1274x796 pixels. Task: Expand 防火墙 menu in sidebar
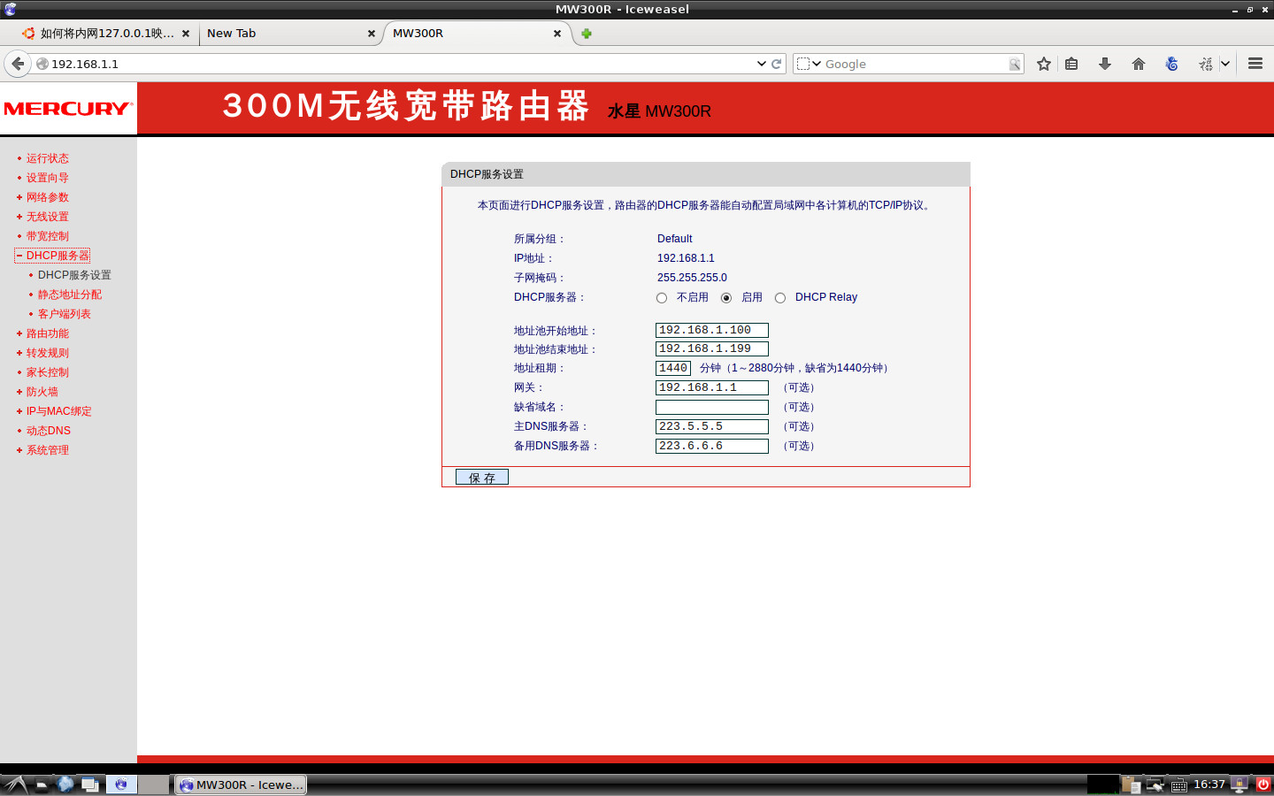42,392
